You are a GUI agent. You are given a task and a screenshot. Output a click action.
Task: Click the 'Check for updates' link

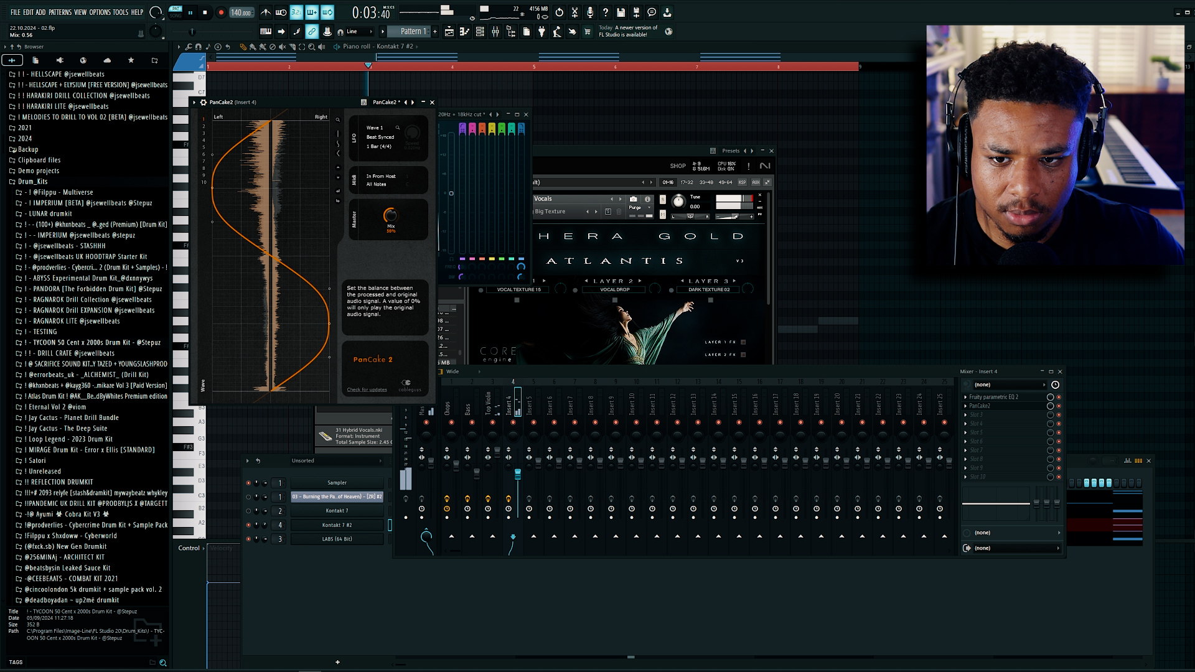pyautogui.click(x=367, y=390)
